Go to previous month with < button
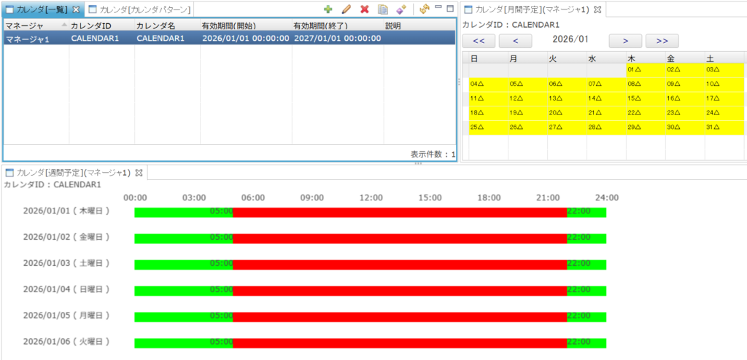This screenshot has width=747, height=360. tap(515, 41)
